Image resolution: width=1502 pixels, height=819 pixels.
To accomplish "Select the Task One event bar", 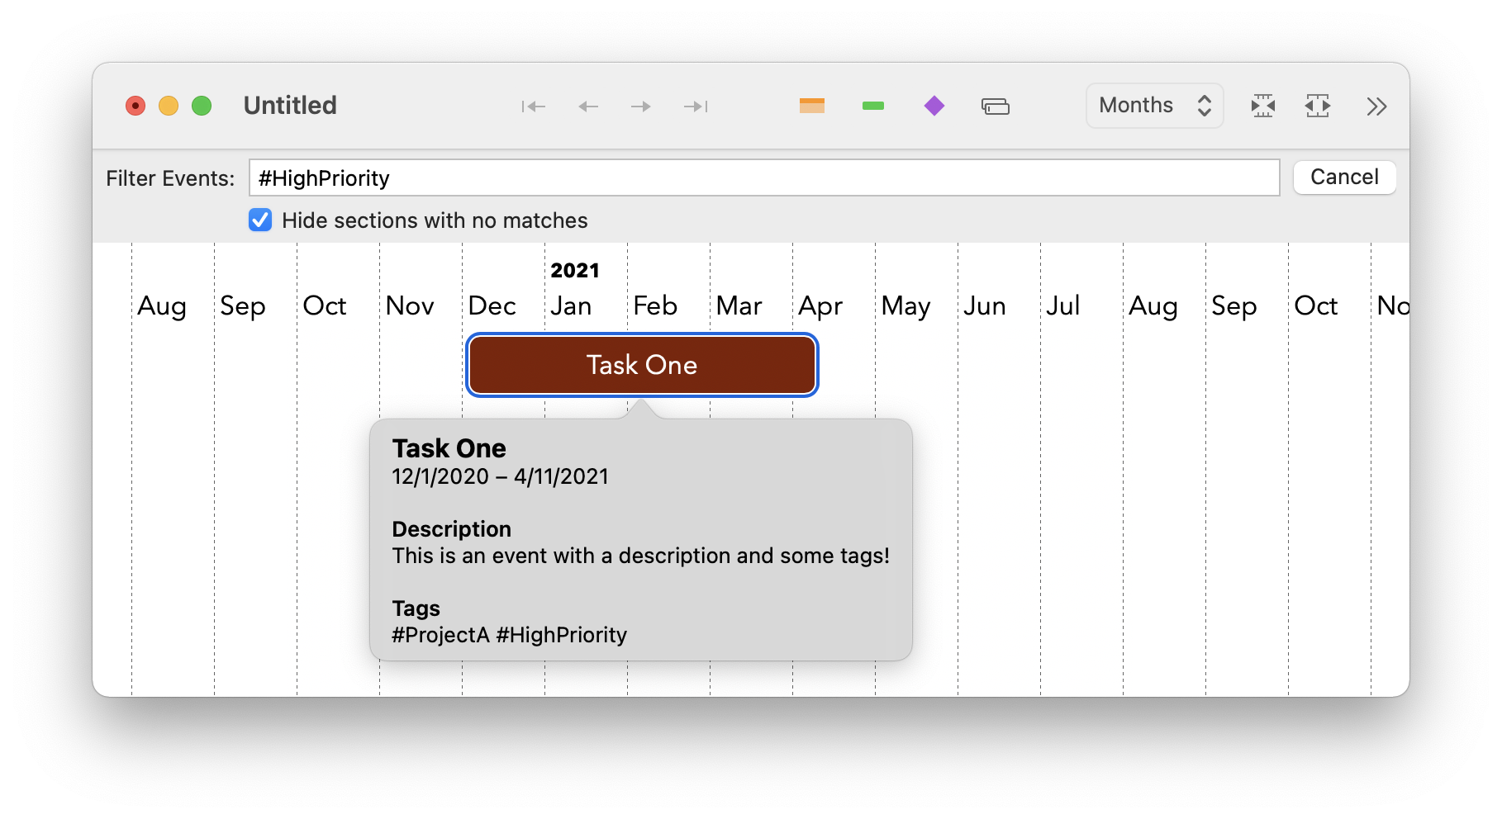I will (x=642, y=364).
